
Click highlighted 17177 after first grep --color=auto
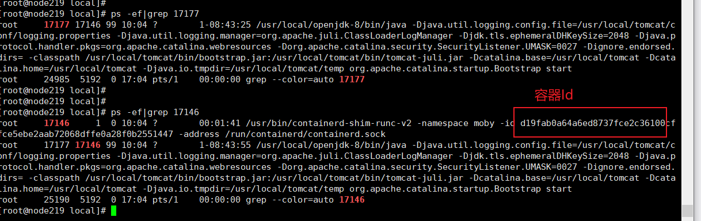coord(352,79)
